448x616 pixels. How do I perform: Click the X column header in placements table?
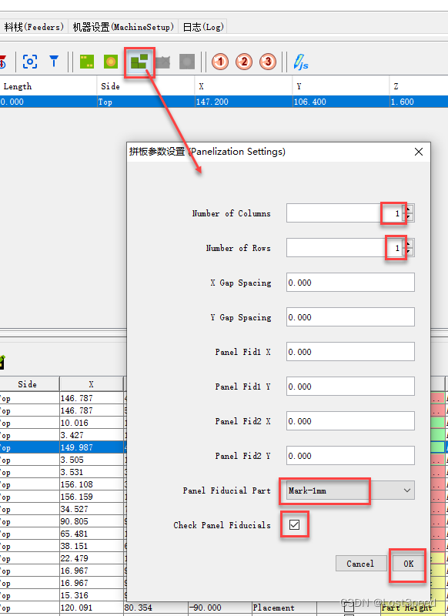pyautogui.click(x=91, y=384)
